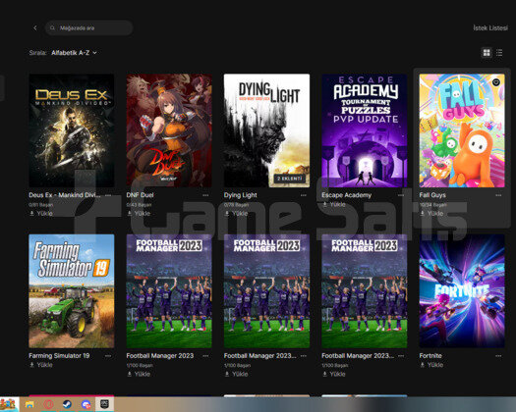The height and width of the screenshot is (412, 516).
Task: Click Yükle under DNF Duel
Action: [139, 214]
